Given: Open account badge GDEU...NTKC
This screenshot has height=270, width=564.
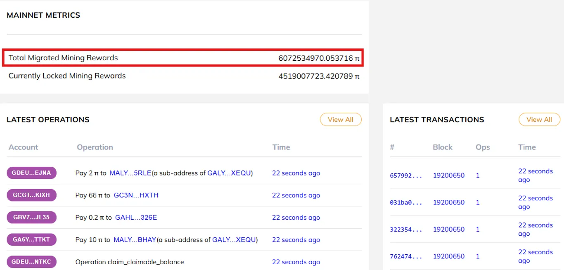Looking at the screenshot, I should [31, 262].
